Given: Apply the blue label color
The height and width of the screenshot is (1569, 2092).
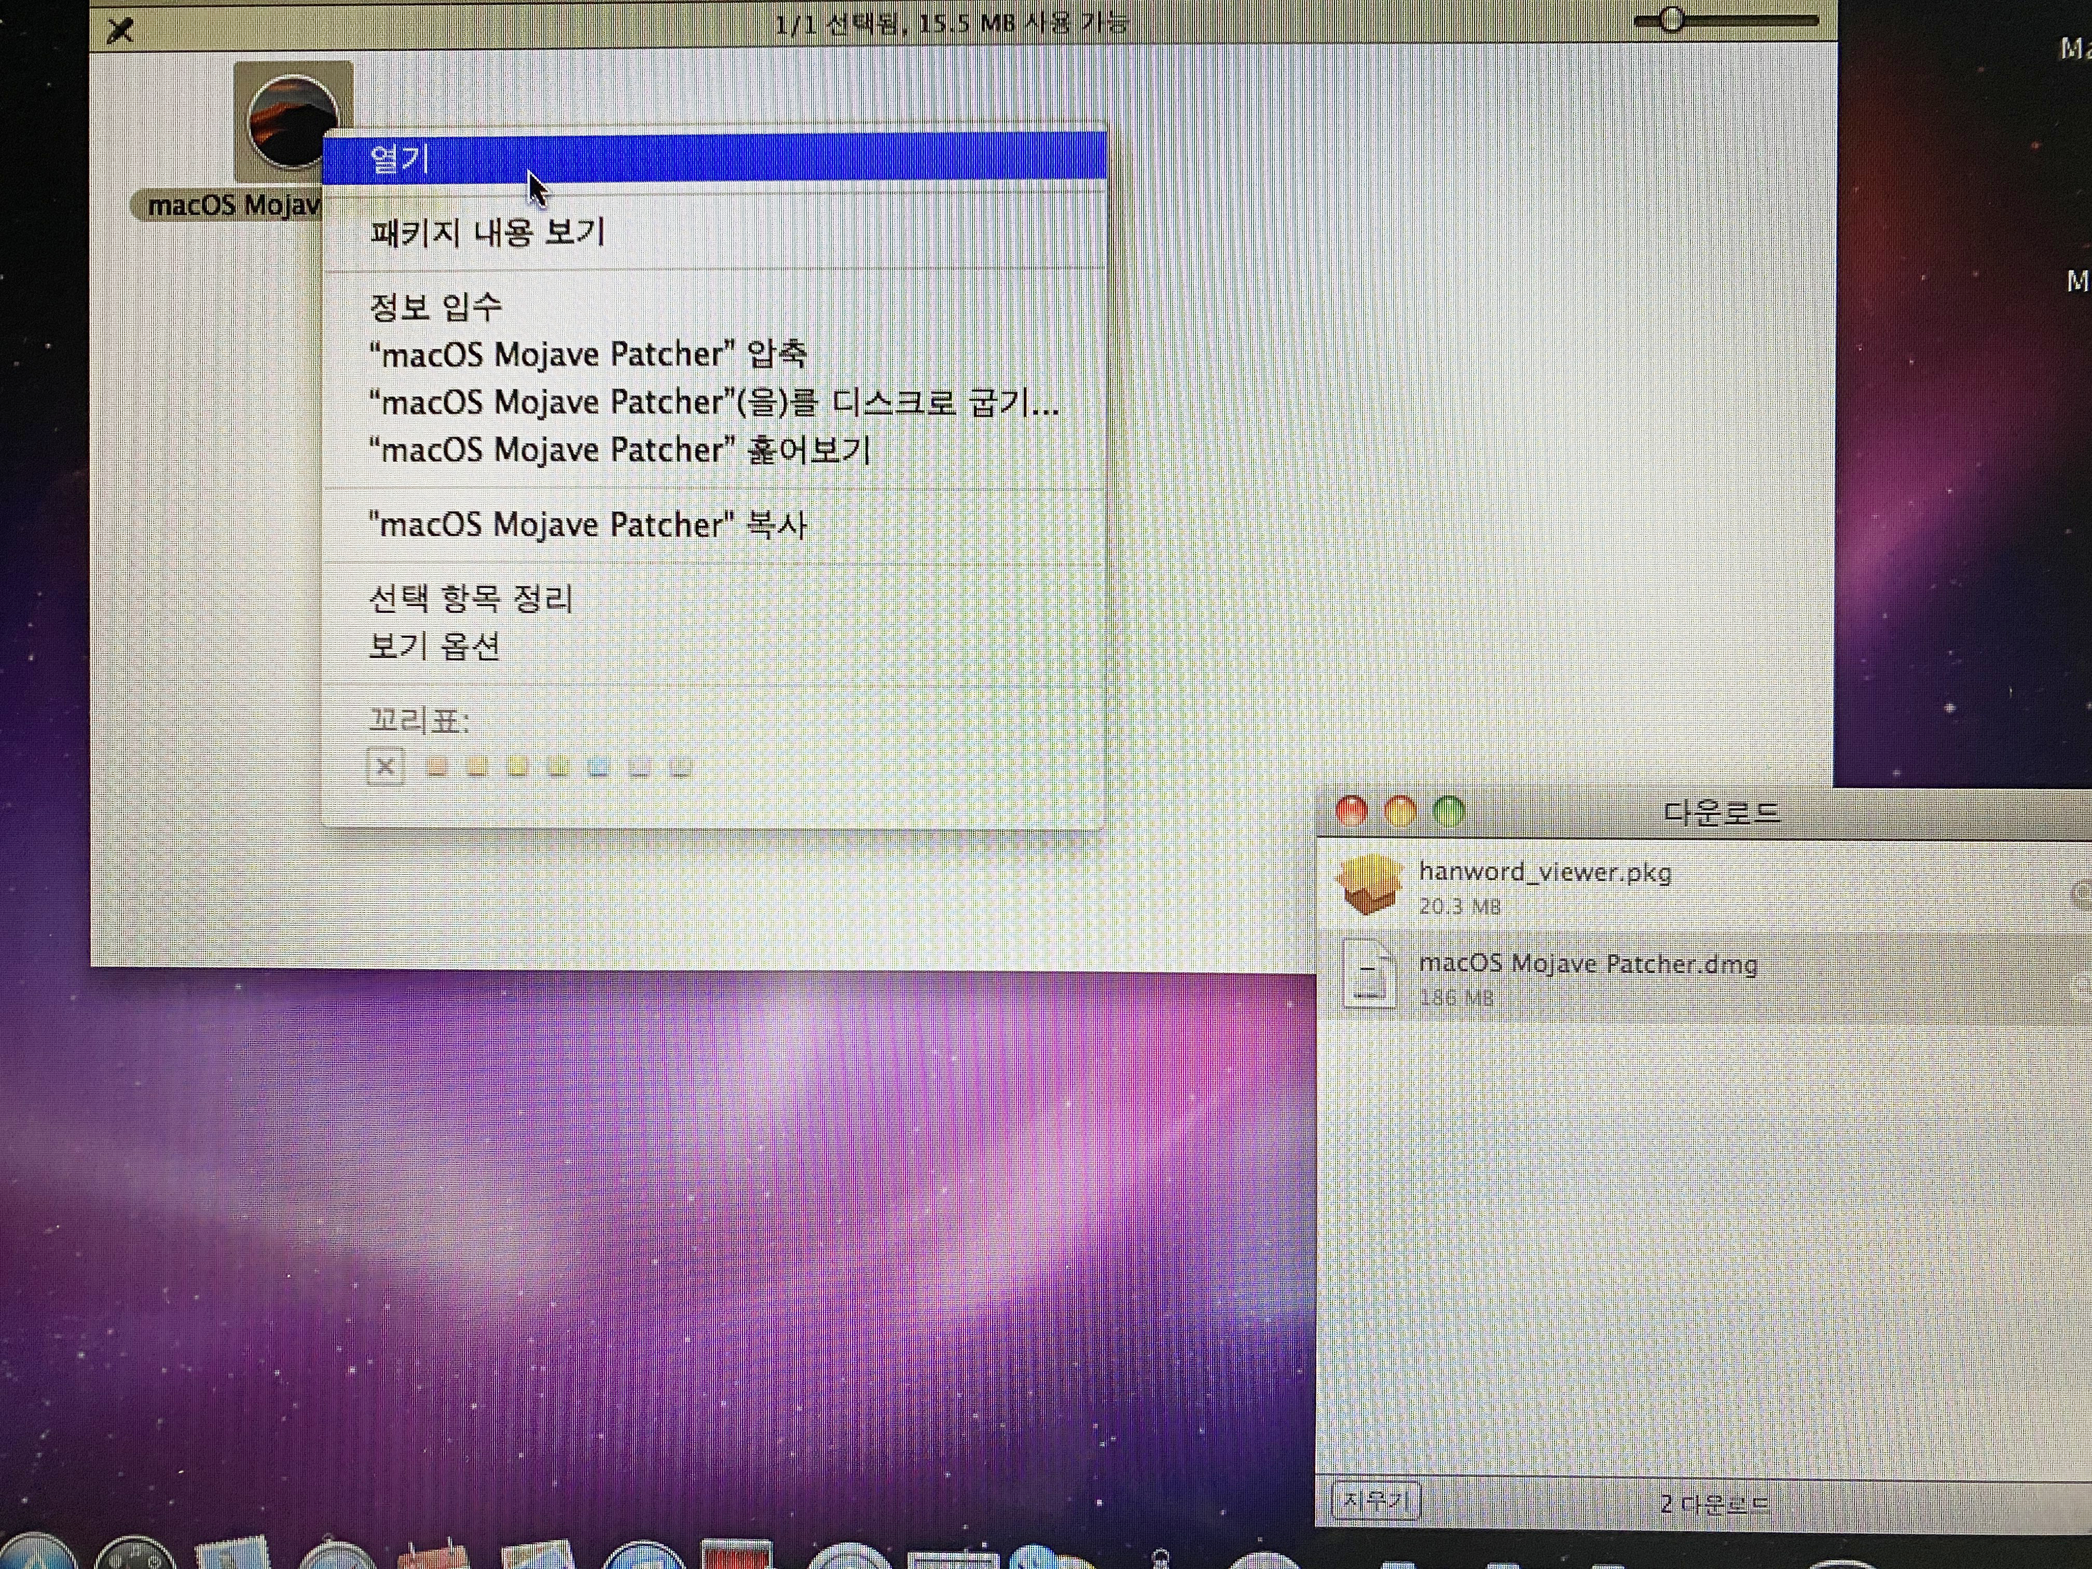Looking at the screenshot, I should 599,766.
